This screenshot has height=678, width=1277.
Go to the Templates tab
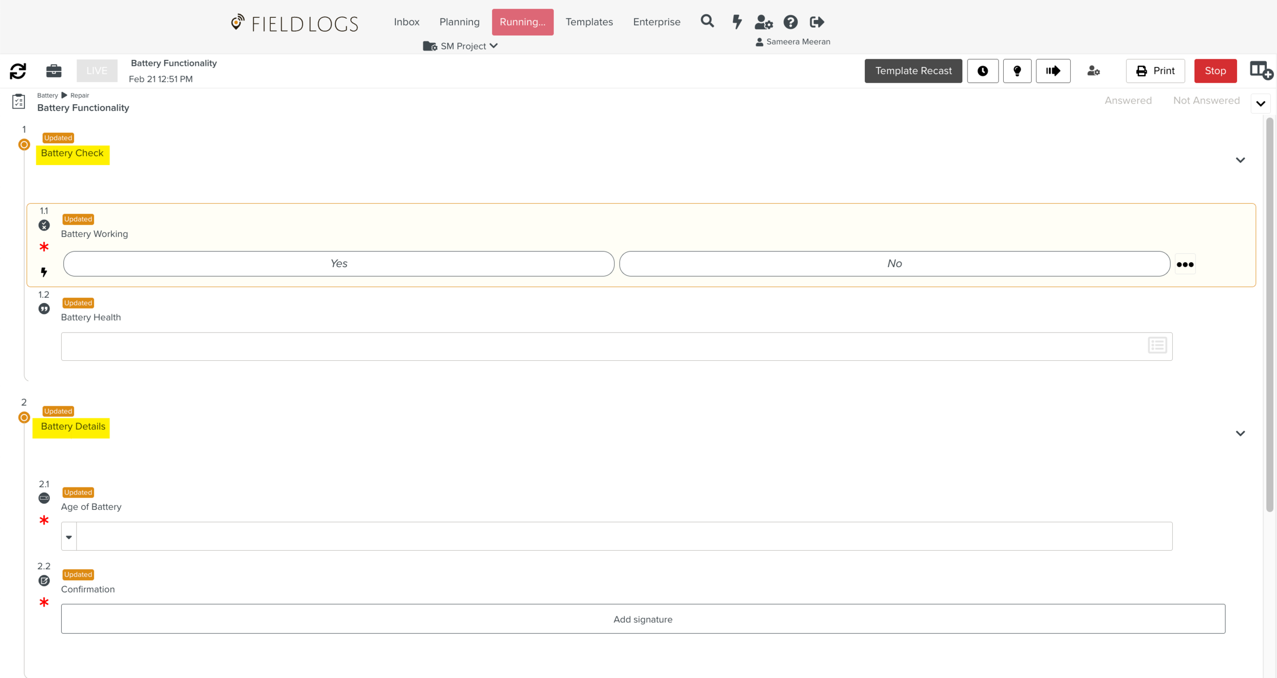pos(589,22)
